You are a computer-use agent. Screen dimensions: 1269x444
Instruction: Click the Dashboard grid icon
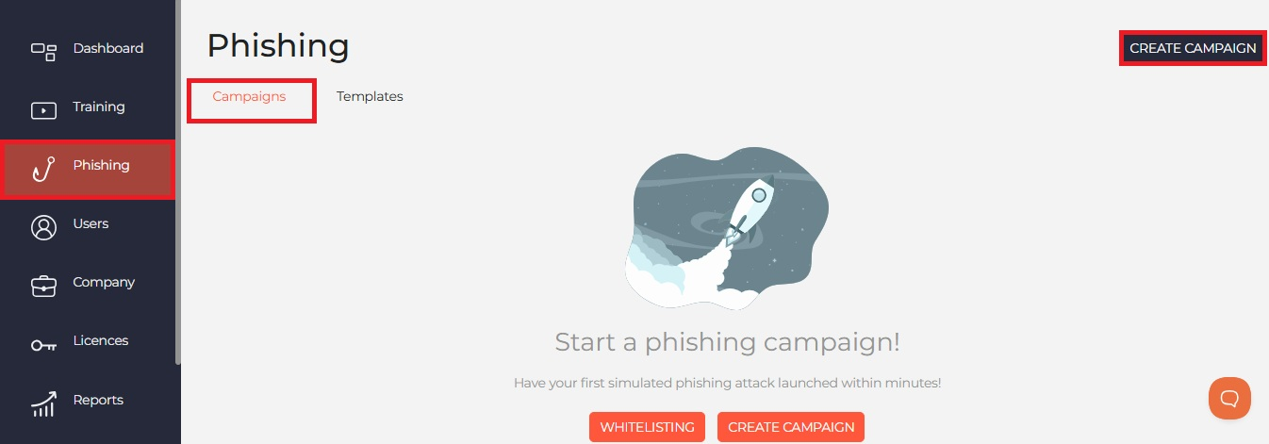[x=43, y=50]
